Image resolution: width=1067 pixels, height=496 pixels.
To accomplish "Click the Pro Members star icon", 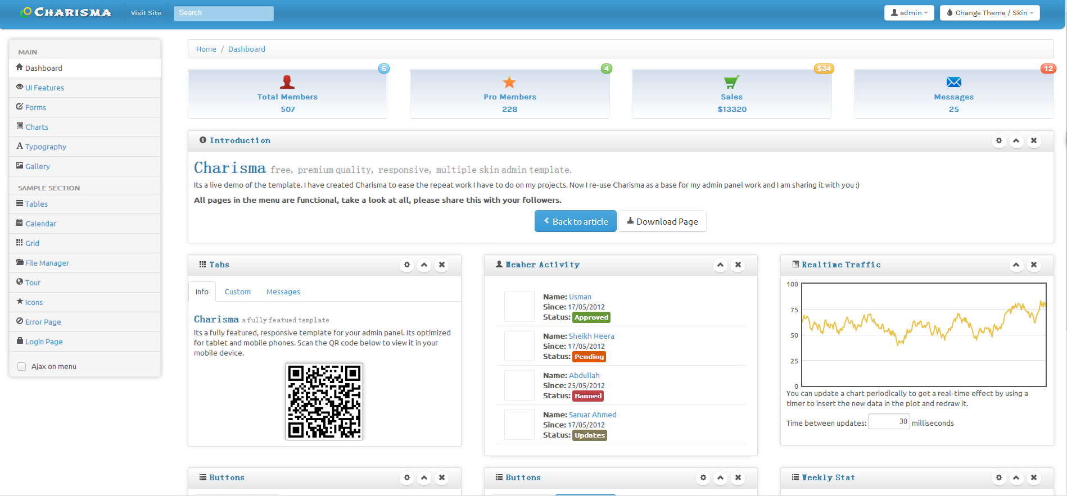I will (x=509, y=82).
